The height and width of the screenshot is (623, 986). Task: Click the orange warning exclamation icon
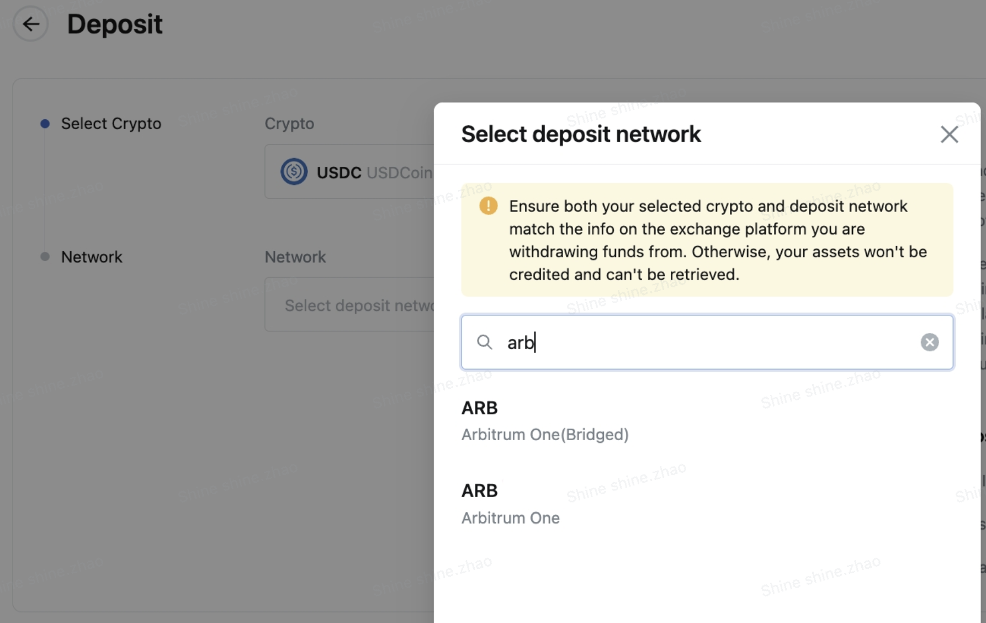coord(488,206)
